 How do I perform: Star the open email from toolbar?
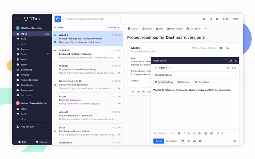pos(159,29)
